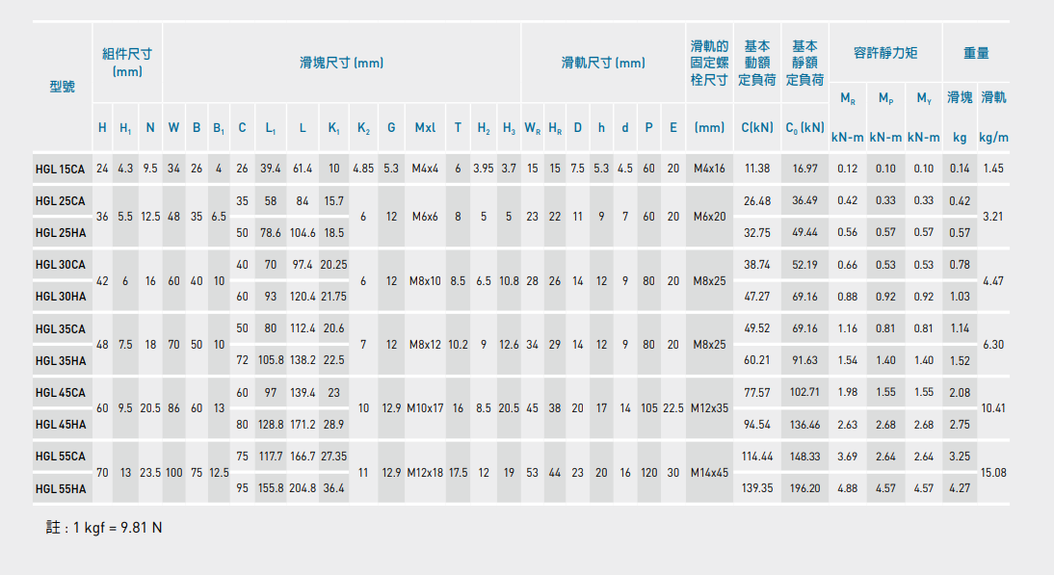Click the K2 column header
Image resolution: width=1054 pixels, height=575 pixels.
click(363, 128)
